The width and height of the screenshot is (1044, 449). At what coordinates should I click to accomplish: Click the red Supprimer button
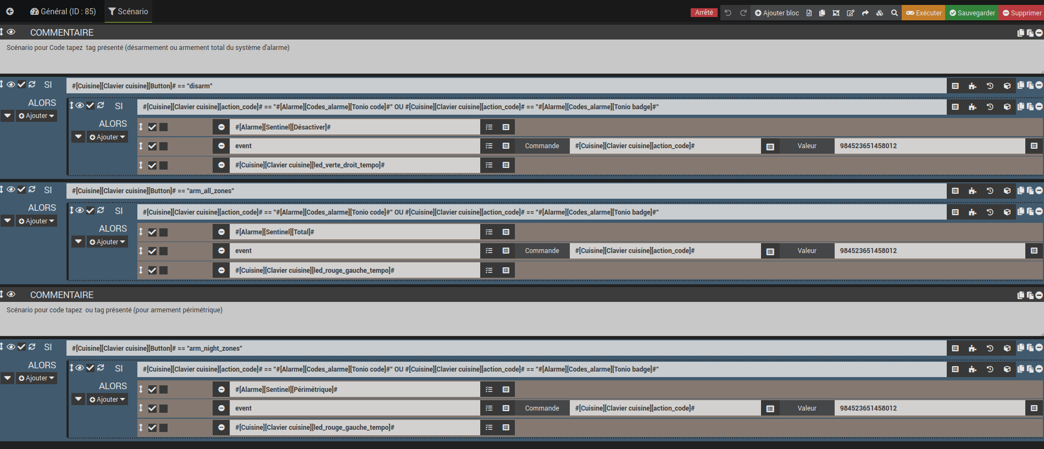pos(1021,13)
